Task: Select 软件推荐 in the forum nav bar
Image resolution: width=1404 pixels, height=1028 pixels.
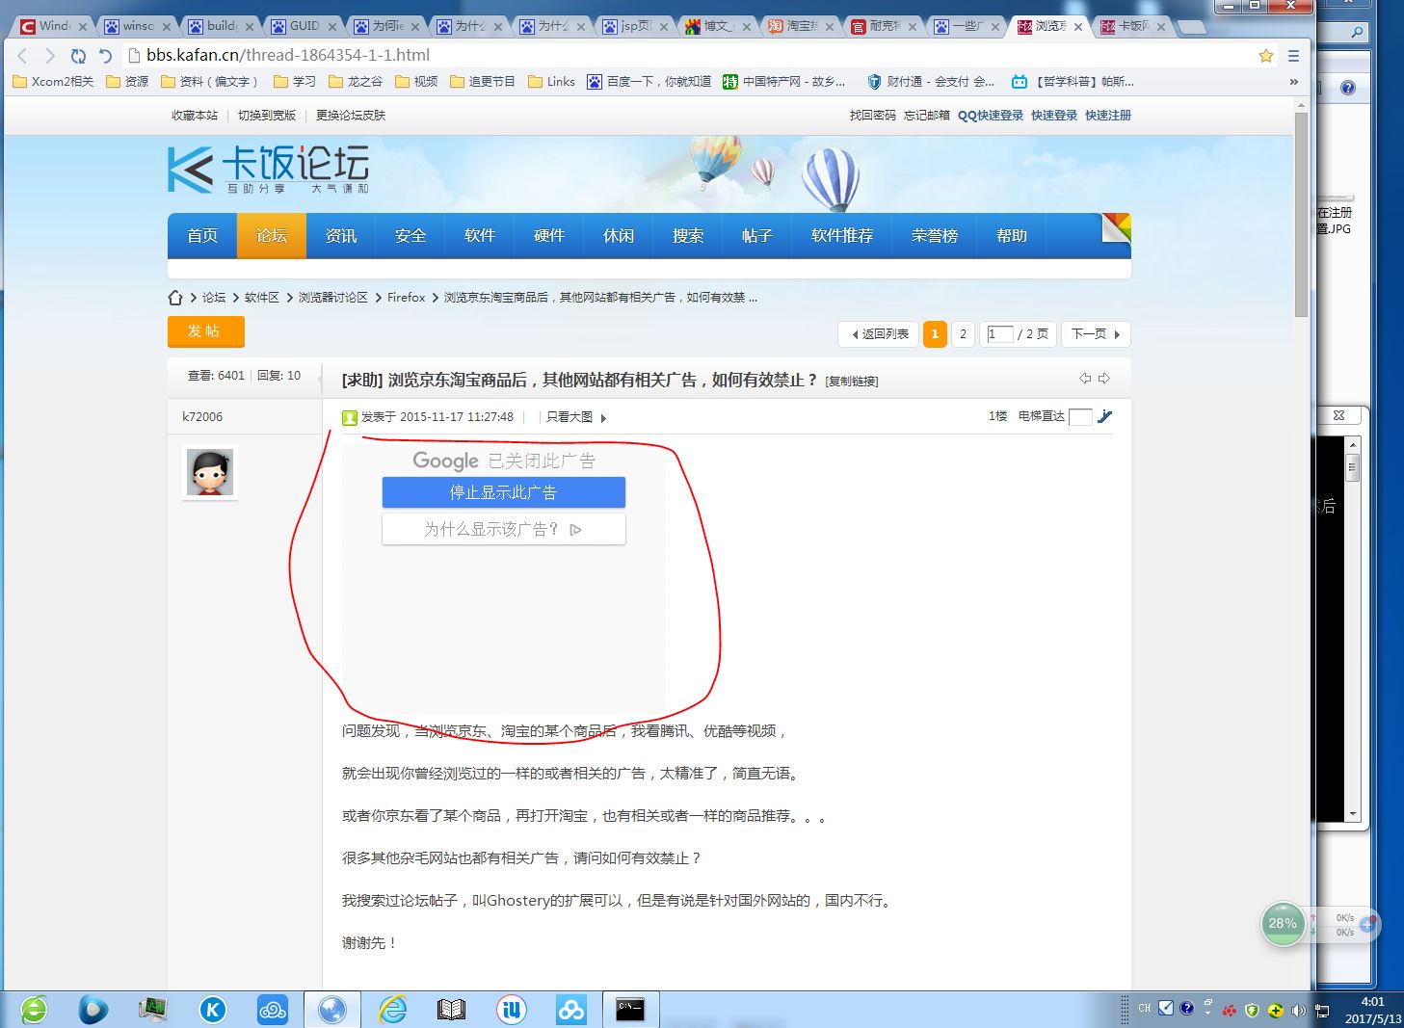Action: coord(842,235)
